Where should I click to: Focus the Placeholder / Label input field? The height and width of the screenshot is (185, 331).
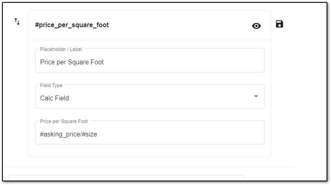149,60
